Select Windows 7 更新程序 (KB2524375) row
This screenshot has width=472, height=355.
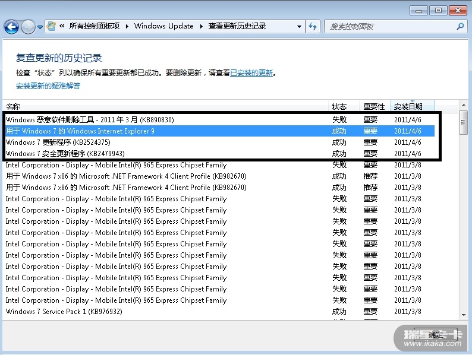click(x=220, y=142)
